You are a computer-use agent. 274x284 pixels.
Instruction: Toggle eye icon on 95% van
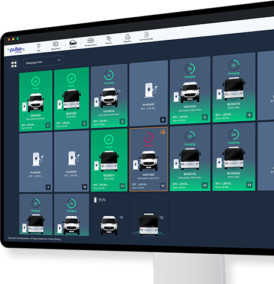tap(121, 217)
